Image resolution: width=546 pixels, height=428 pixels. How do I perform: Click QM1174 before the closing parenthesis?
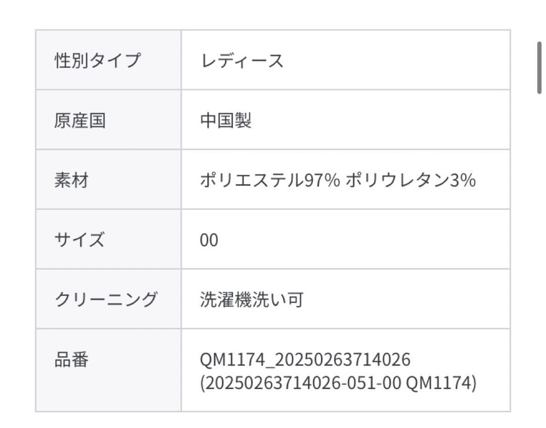[438, 383]
